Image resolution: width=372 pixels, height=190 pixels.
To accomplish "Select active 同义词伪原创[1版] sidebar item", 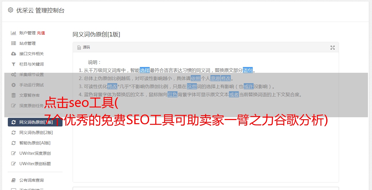I will (35, 122).
